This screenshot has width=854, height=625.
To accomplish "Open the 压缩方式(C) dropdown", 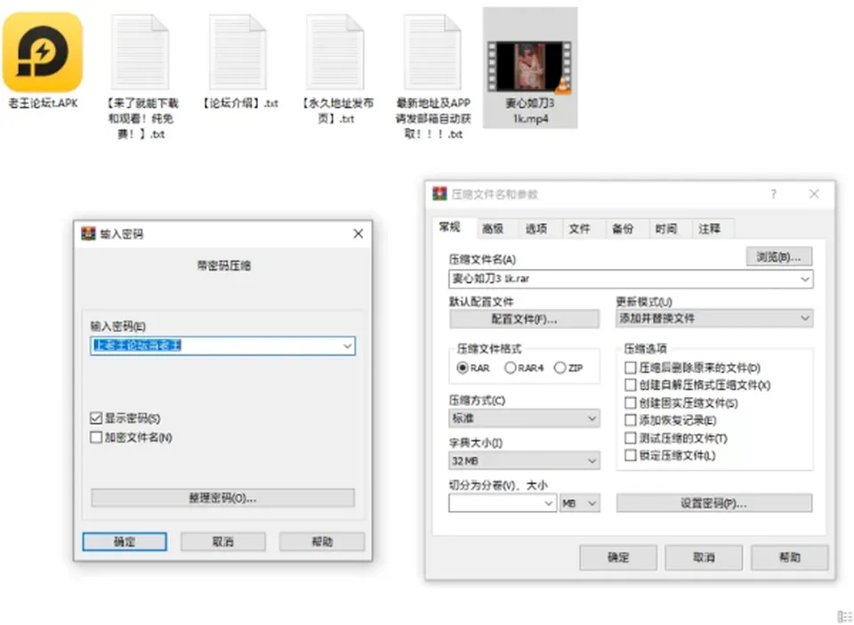I will (x=524, y=418).
